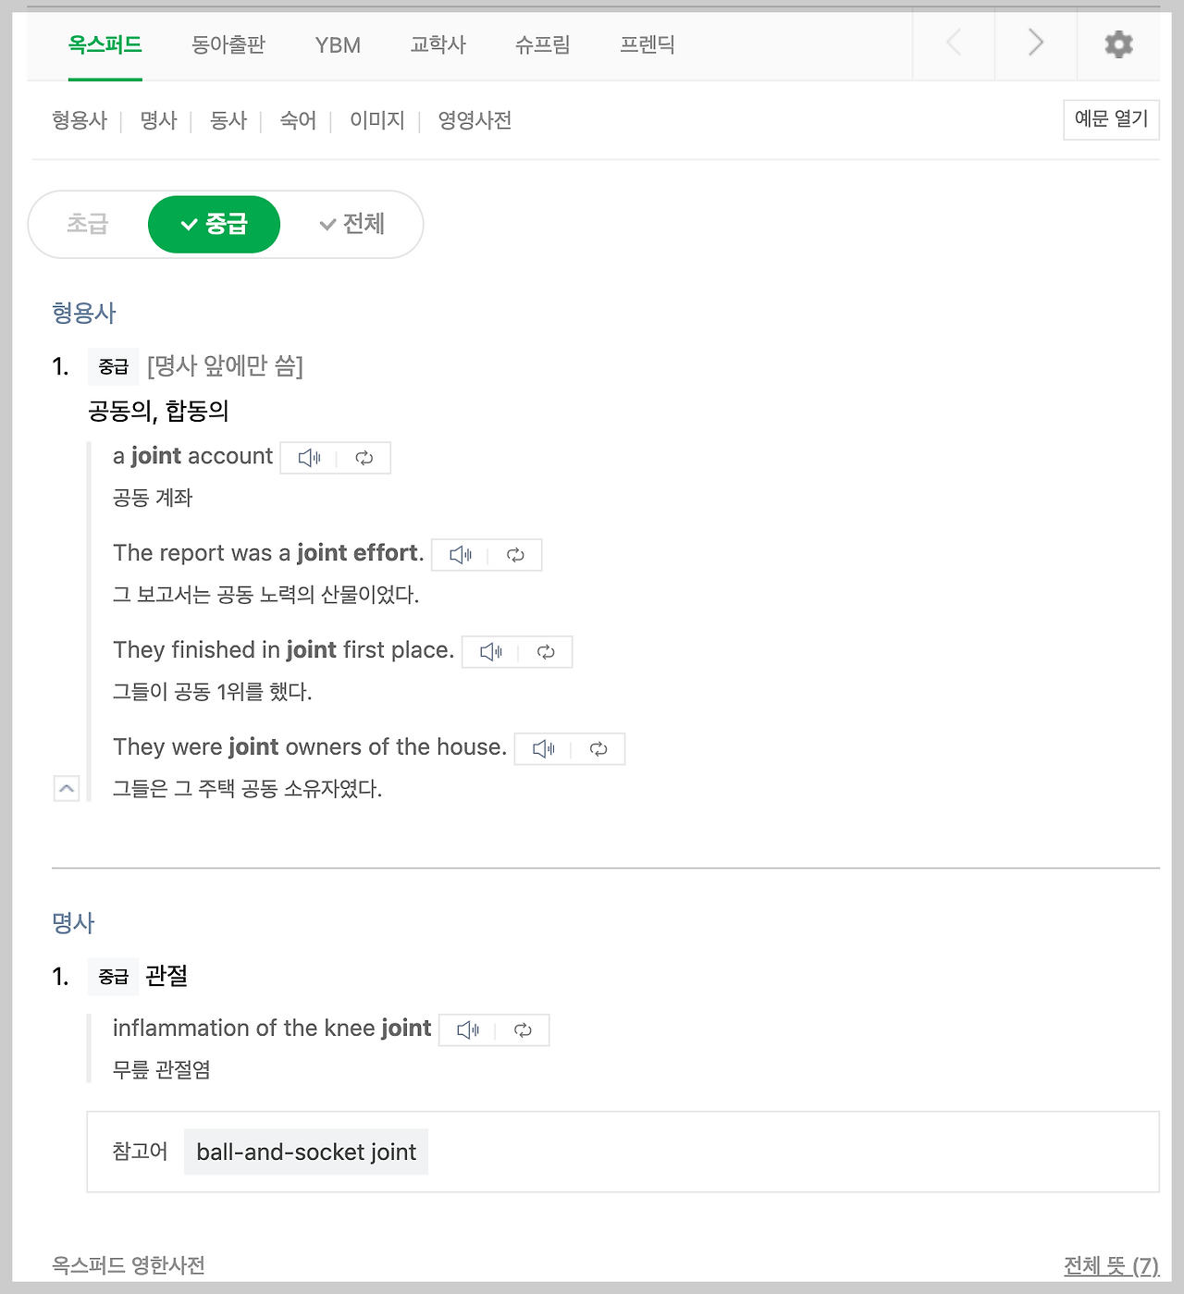The image size is (1184, 1294).
Task: Play pronunciation of "They were joint owners" sentence
Action: pyautogui.click(x=543, y=748)
